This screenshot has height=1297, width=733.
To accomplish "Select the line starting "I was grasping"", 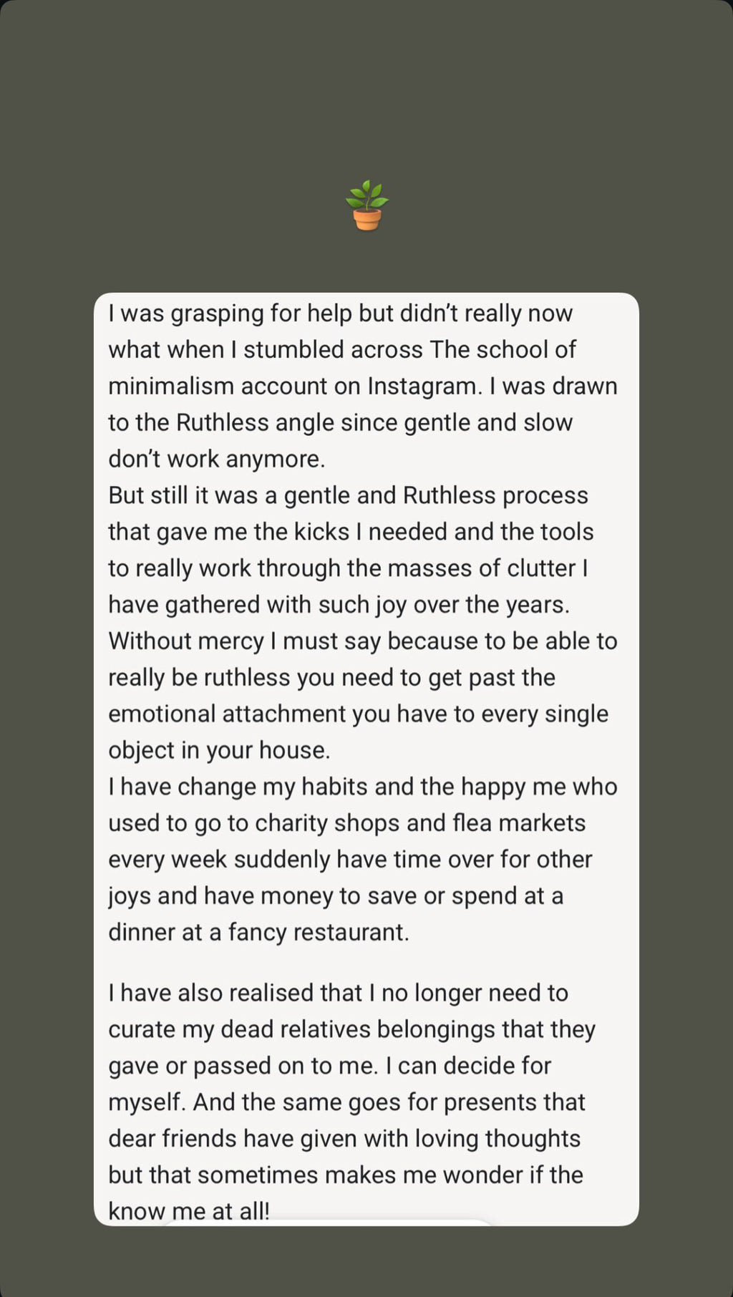I will coord(340,314).
